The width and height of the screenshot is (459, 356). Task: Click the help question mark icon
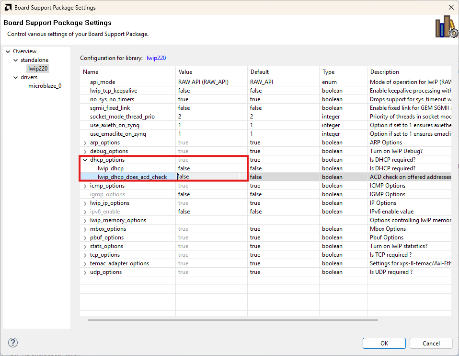(x=13, y=343)
